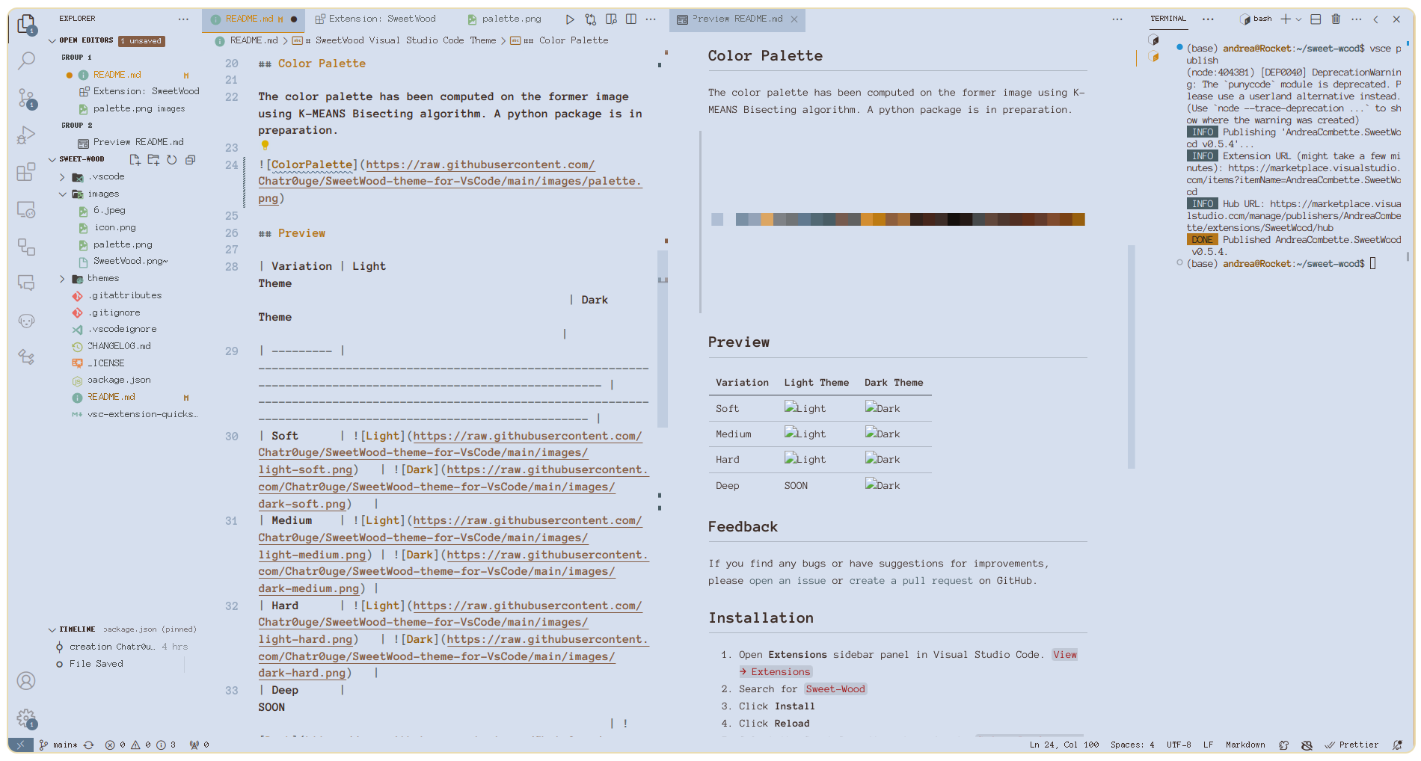Open the Explorer view in activity bar
The image size is (1421, 761).
coord(26,25)
